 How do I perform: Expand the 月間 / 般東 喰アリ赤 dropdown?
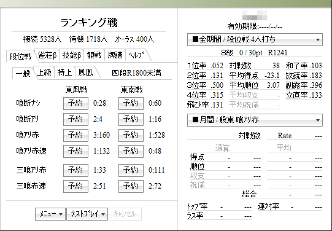pyautogui.click(x=255, y=120)
